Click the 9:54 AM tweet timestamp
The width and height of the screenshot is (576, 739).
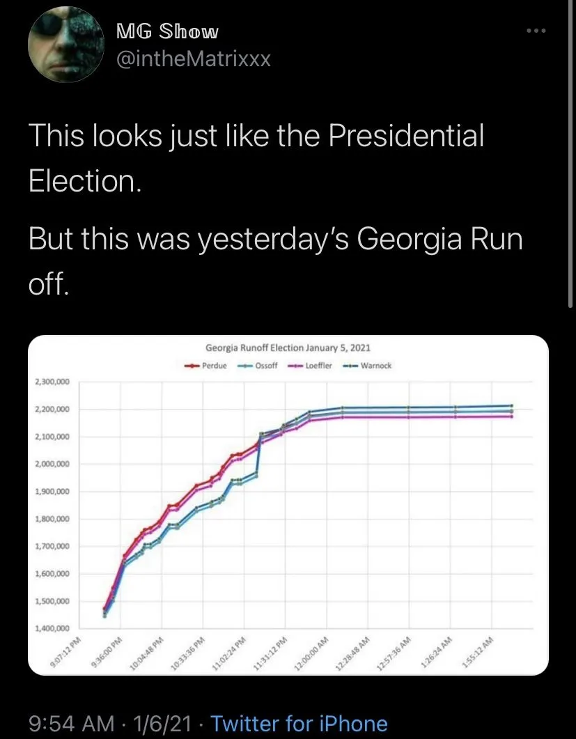point(70,723)
